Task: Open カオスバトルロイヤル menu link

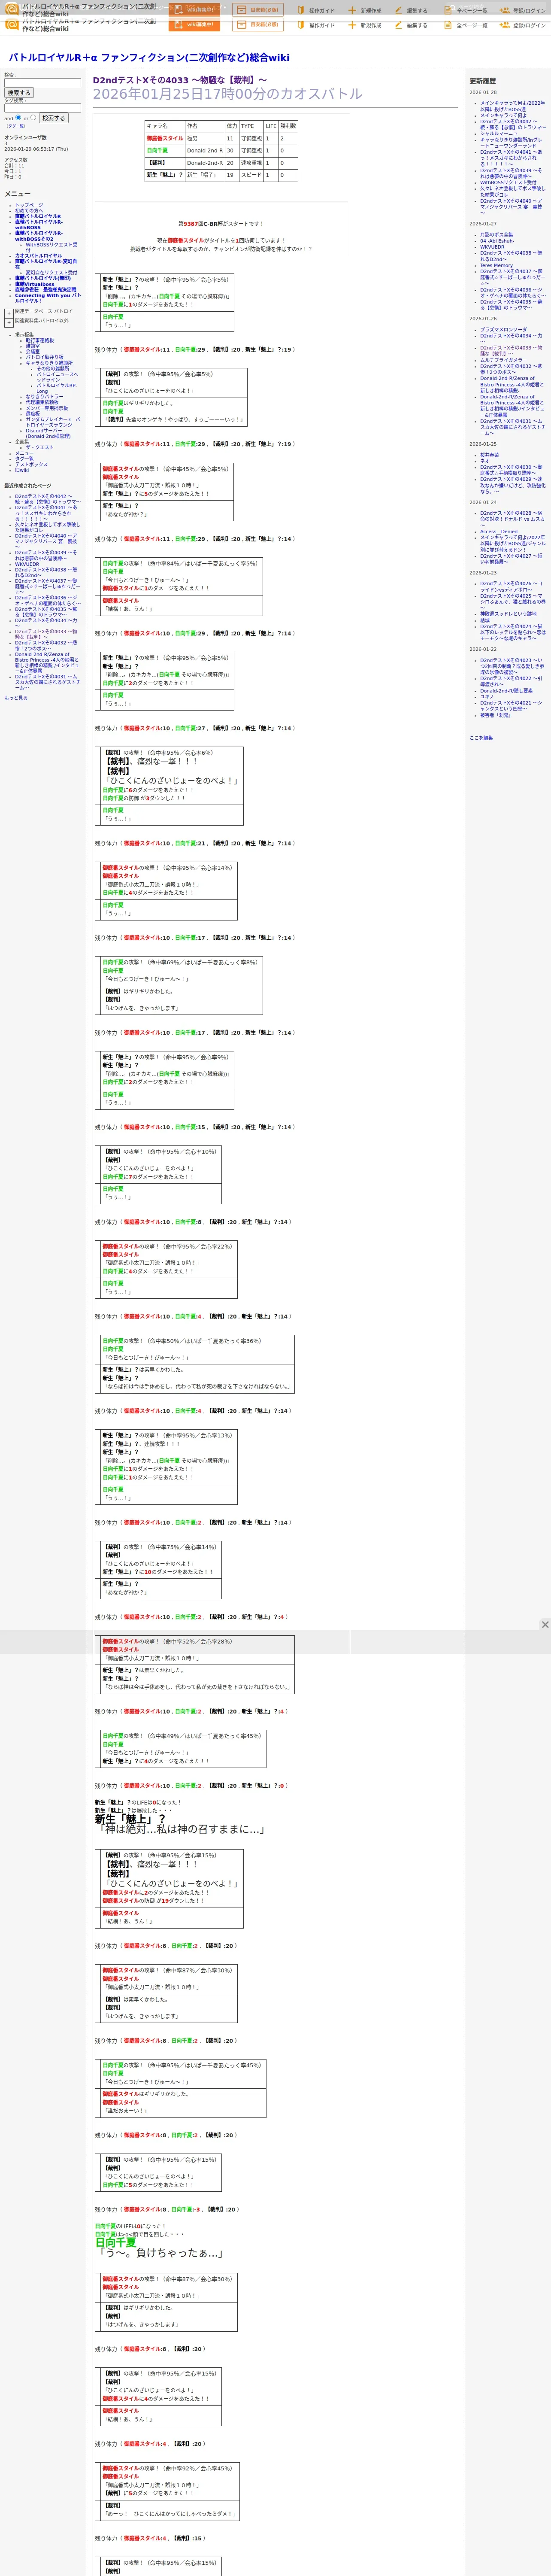Action: (x=38, y=256)
